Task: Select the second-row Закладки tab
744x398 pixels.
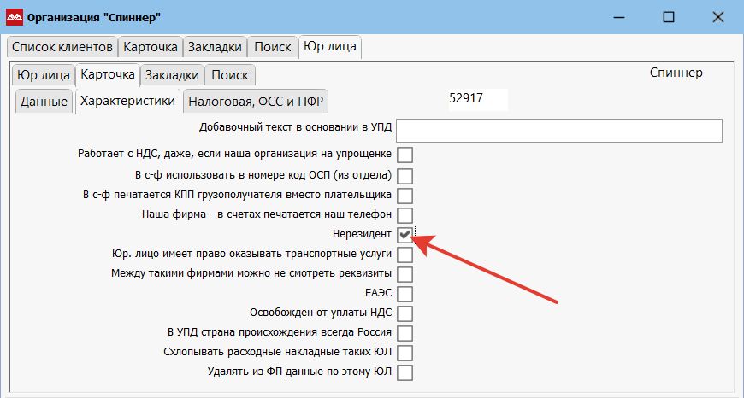Action: pos(173,75)
